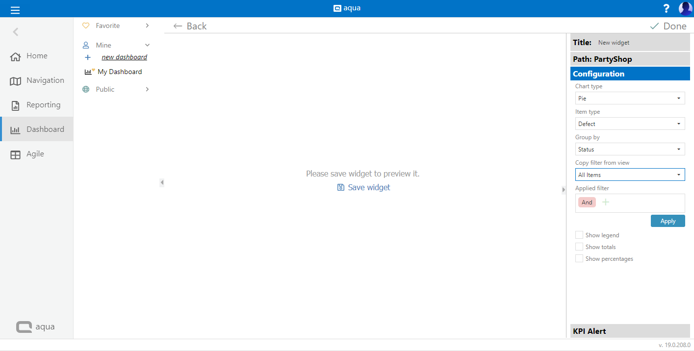694x351 pixels.
Task: Collapse sidebar with the left chevron icon
Action: click(x=16, y=32)
